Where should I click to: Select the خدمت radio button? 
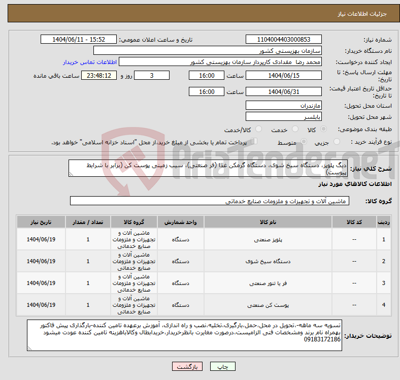tap(295, 129)
